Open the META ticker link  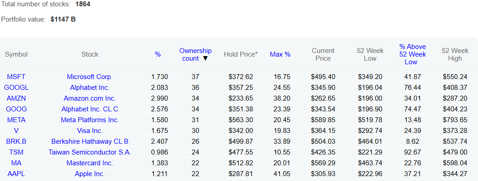click(16, 120)
